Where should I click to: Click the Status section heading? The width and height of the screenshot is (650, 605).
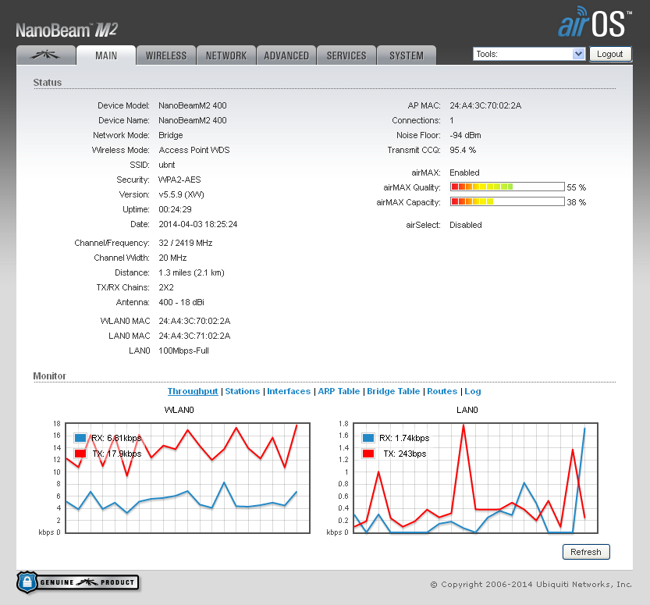click(48, 83)
